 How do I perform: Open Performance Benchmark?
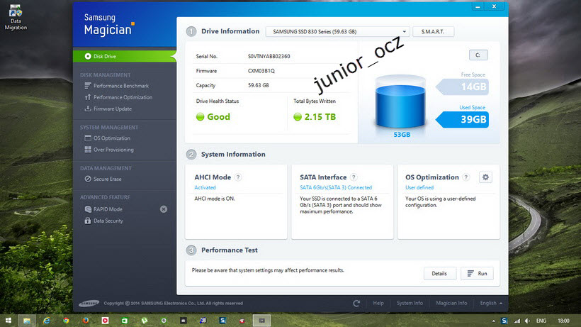pyautogui.click(x=117, y=86)
